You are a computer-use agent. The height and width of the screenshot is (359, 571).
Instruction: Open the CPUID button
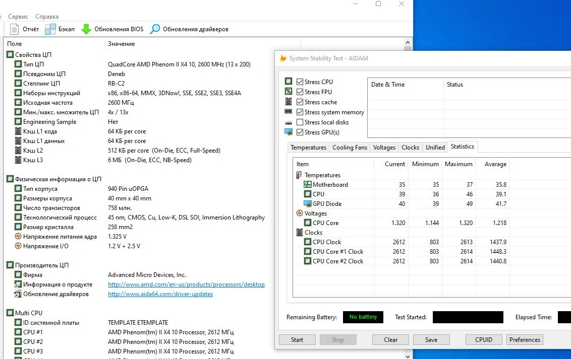pyautogui.click(x=484, y=340)
